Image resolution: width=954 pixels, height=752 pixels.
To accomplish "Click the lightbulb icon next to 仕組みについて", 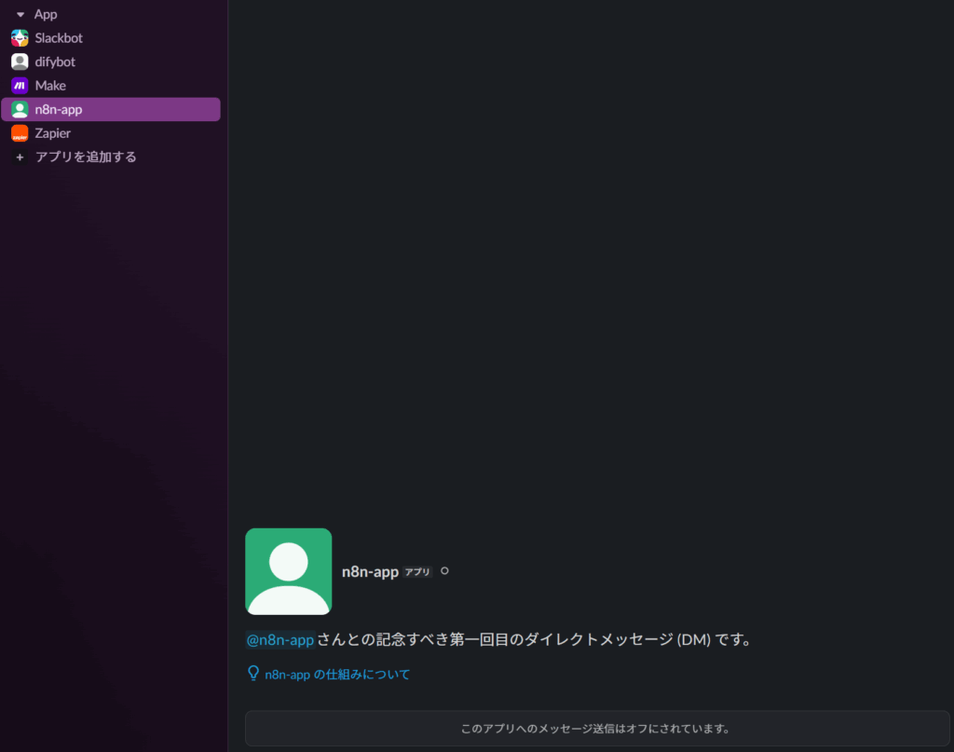I will [x=252, y=673].
